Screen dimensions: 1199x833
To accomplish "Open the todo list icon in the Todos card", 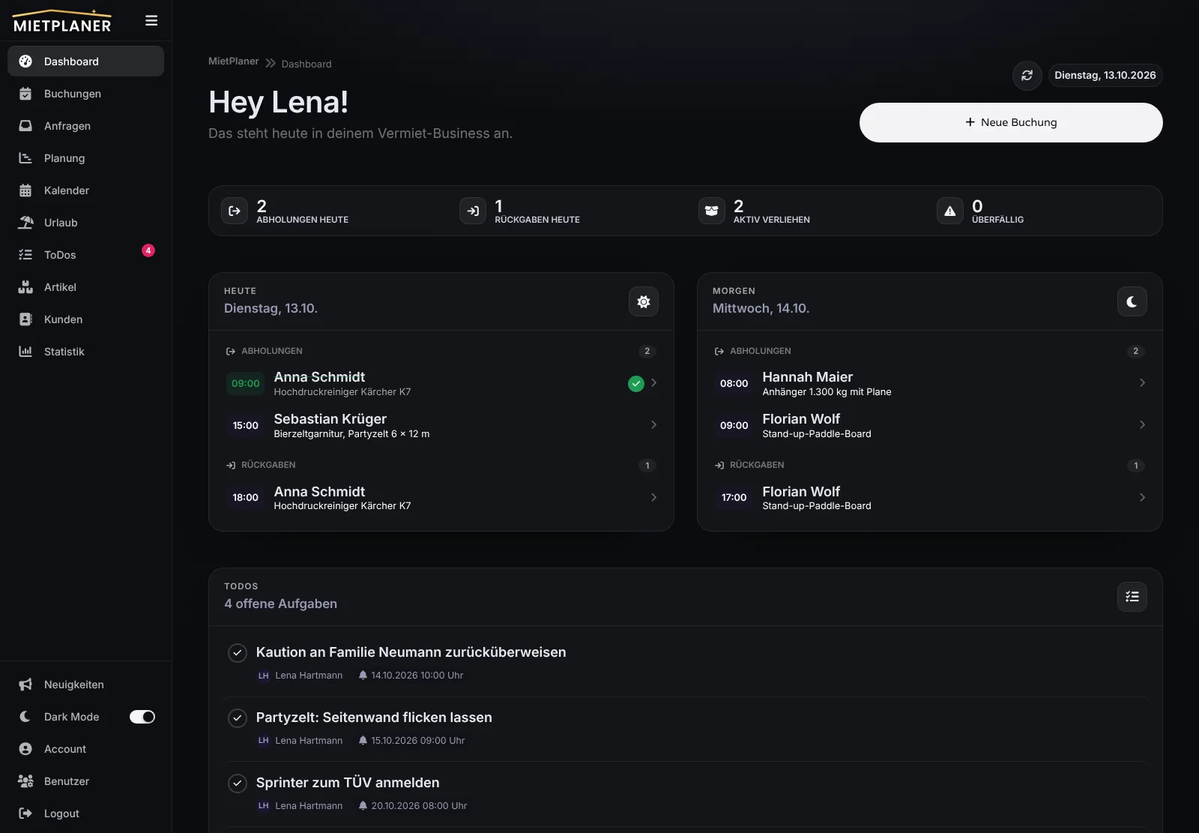I will (x=1132, y=597).
